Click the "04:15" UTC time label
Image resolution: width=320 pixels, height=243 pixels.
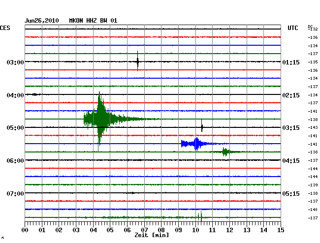(291, 161)
